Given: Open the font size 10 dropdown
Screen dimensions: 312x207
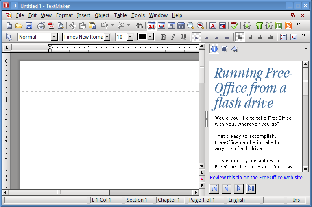Looking at the screenshot, I should (x=130, y=37).
